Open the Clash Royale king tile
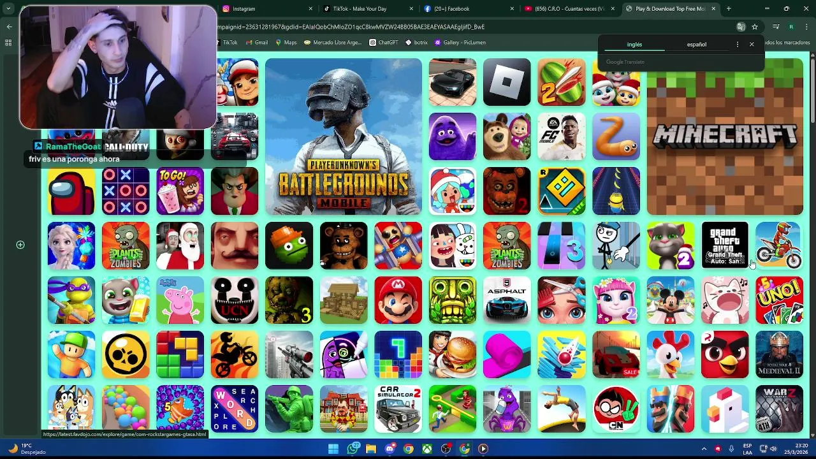 (x=670, y=409)
